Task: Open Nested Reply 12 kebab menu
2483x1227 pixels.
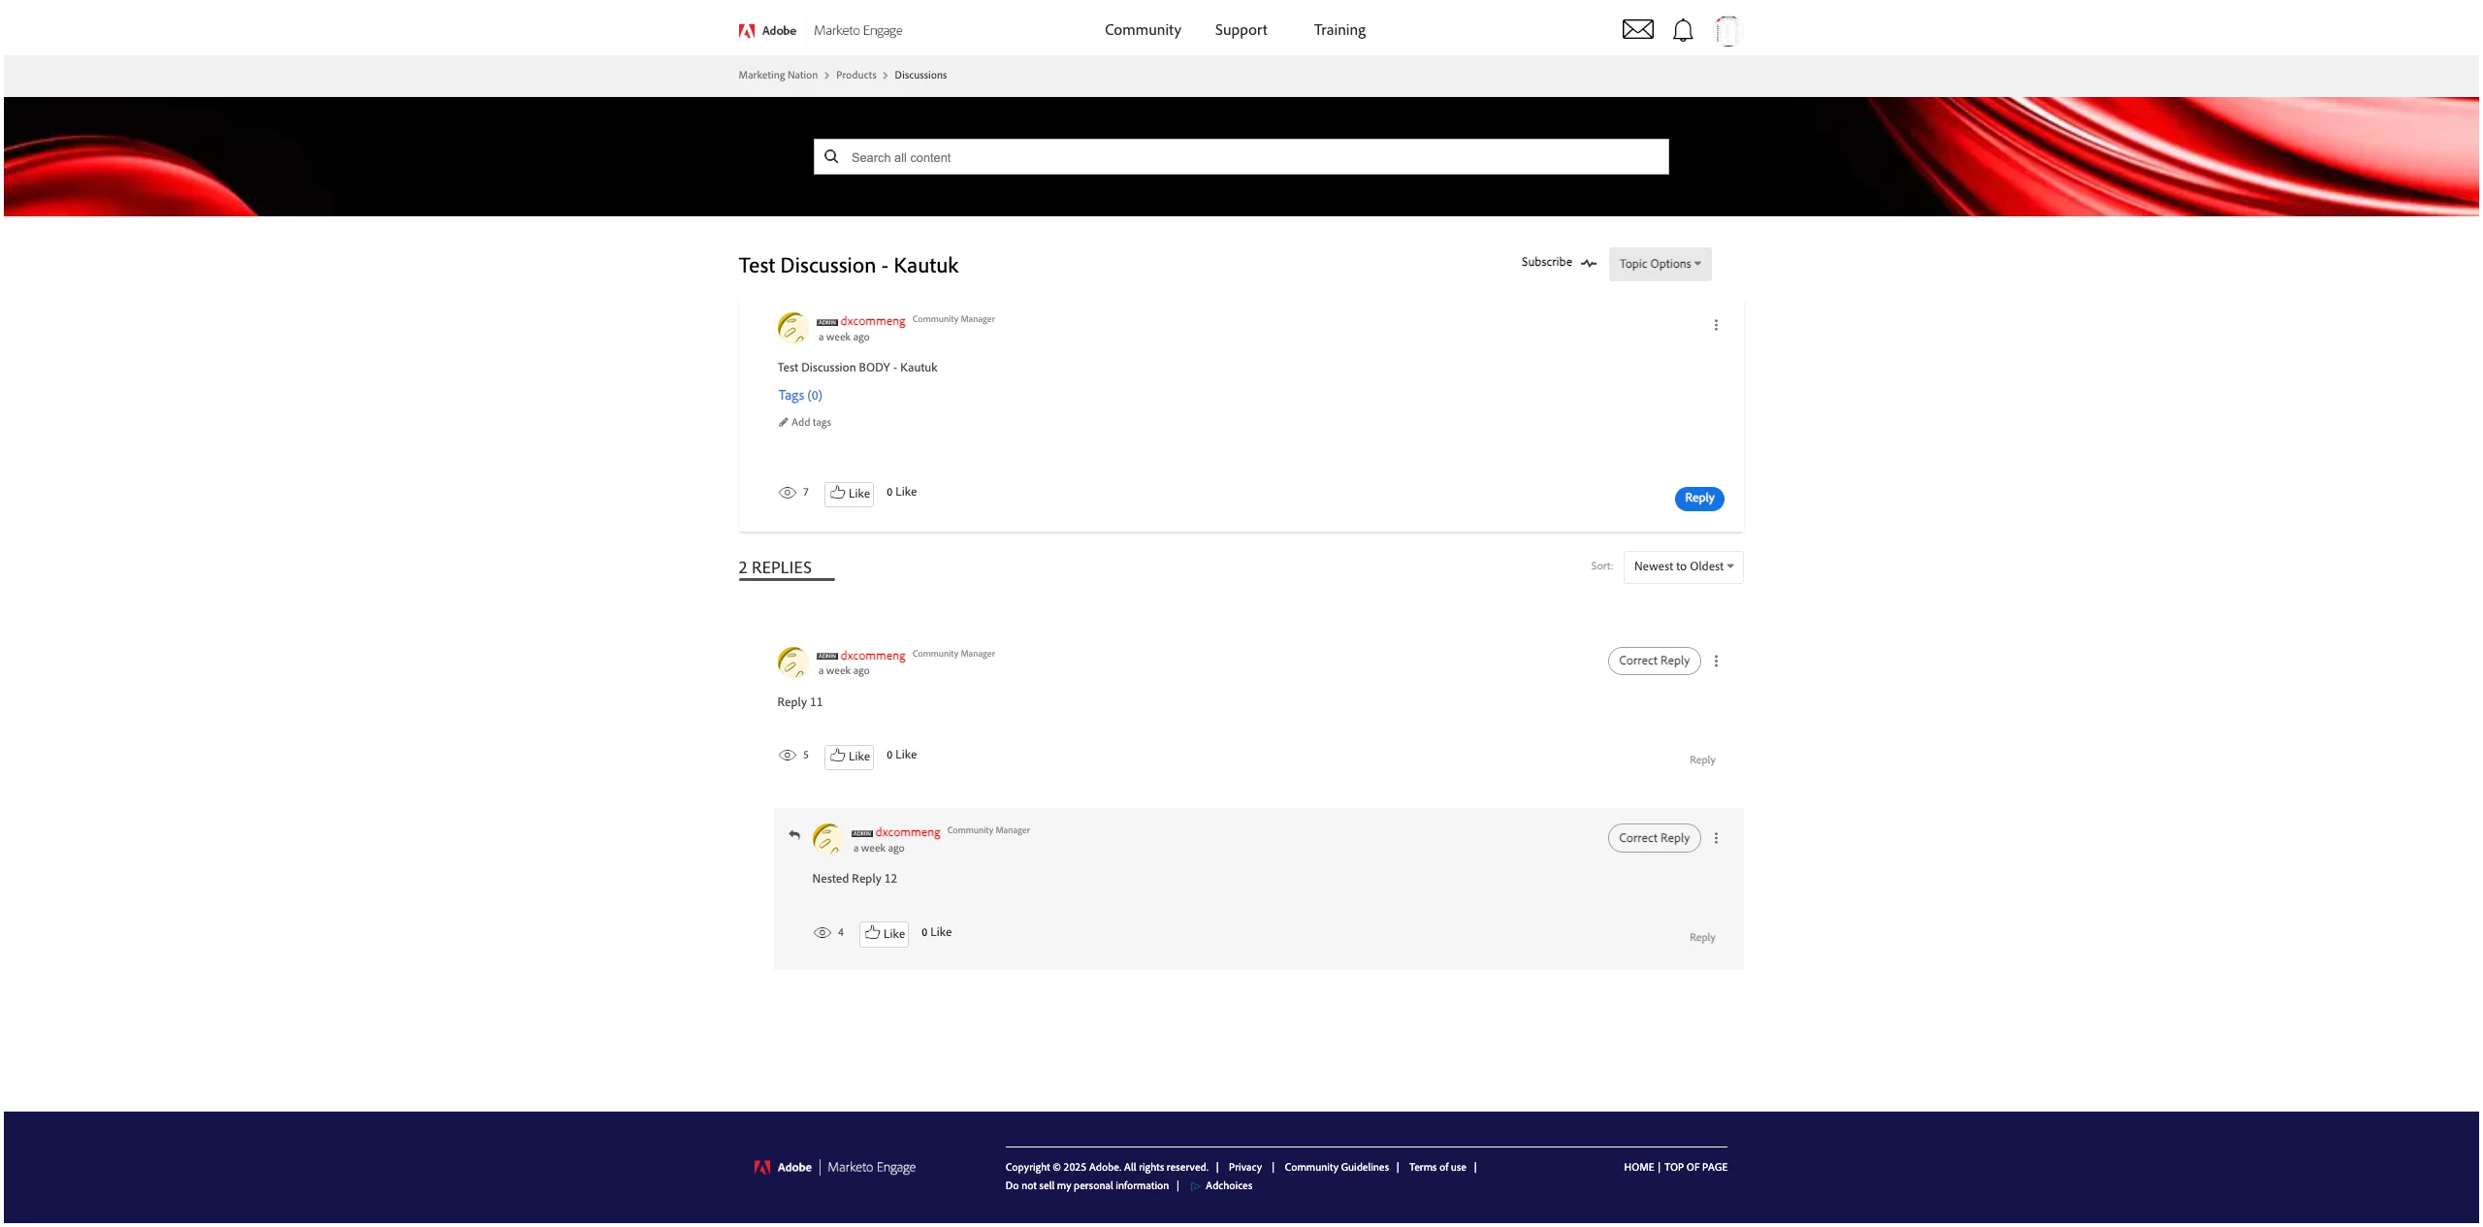Action: 1716,839
